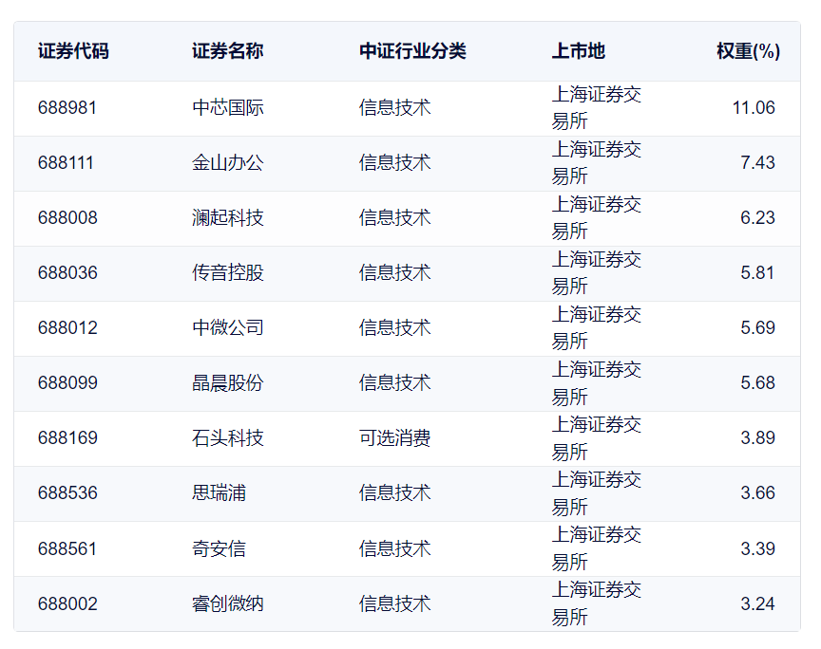This screenshot has height=649, width=821.
Task: Select security code 688036
Action: coord(67,272)
